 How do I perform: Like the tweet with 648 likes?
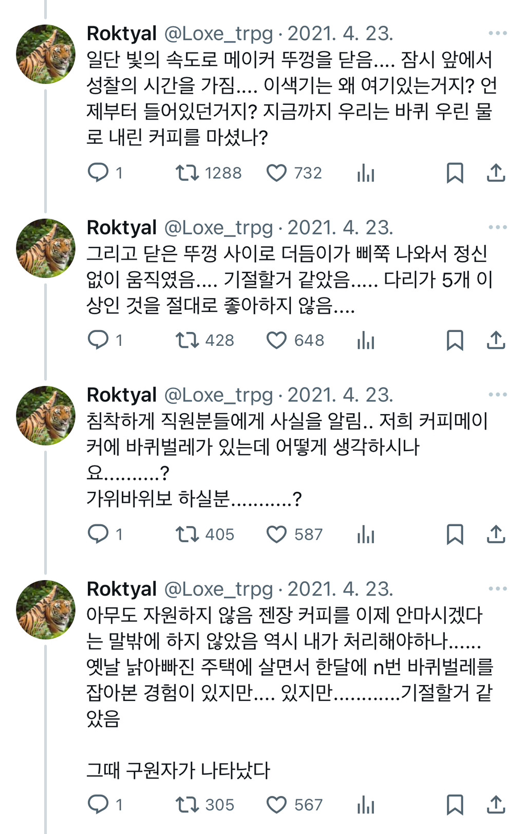(x=276, y=340)
